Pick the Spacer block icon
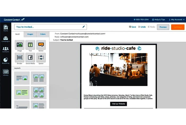Screen dimensions: 186x125 pyautogui.click(x=41, y=57)
